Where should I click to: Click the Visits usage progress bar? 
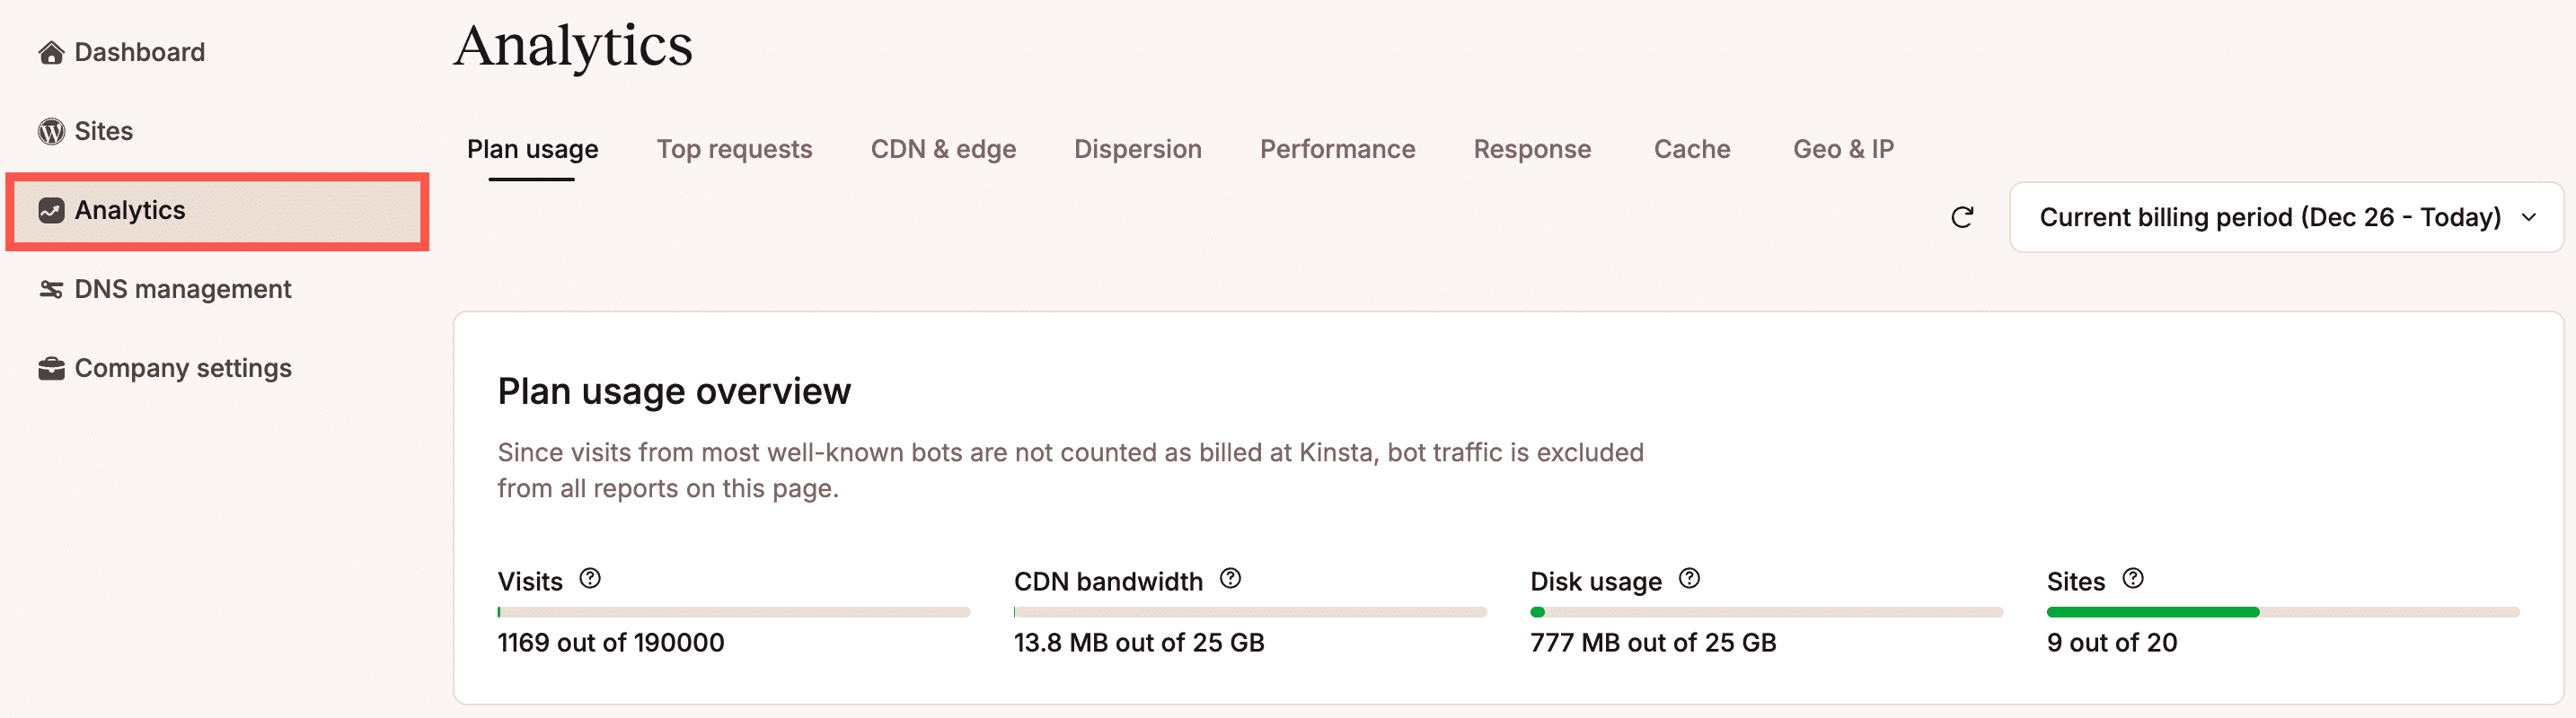tap(733, 610)
